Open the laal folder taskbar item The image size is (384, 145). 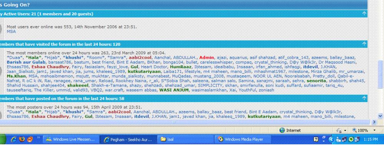pyautogui.click(x=185, y=139)
